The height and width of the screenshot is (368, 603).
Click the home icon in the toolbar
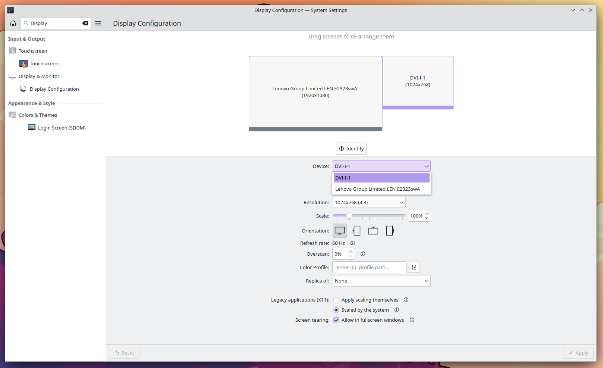click(x=13, y=23)
